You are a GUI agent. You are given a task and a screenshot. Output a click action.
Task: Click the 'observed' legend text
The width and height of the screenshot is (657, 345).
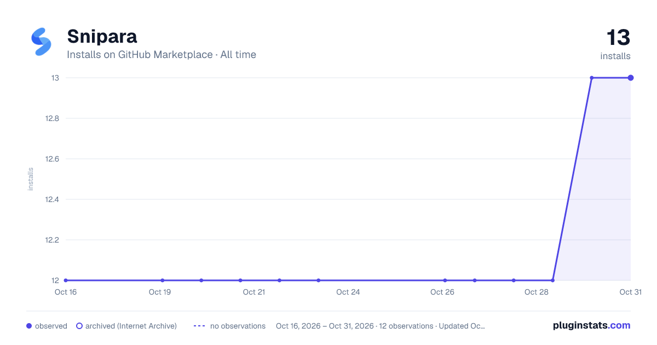51,326
